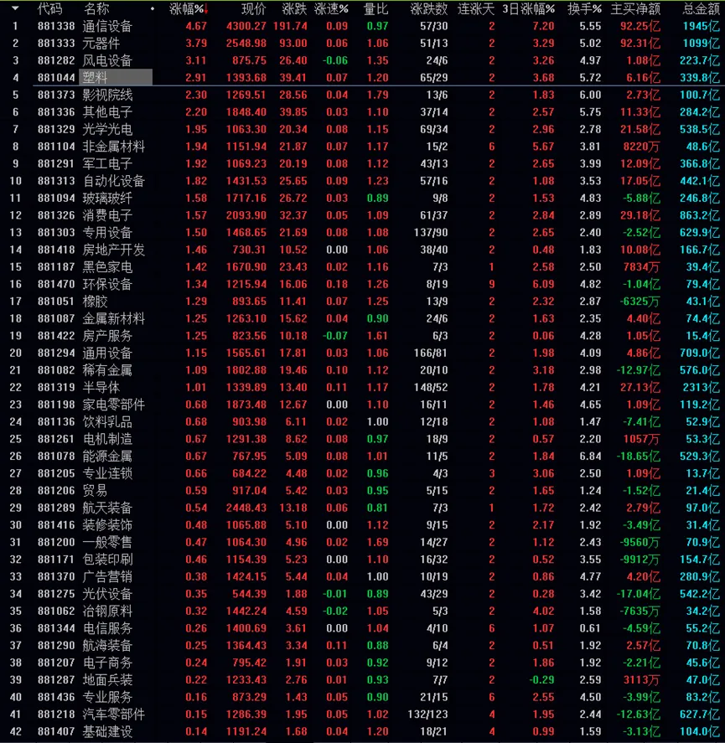Select the 通信设备 sector row
This screenshot has height=743, width=725.
click(x=362, y=26)
